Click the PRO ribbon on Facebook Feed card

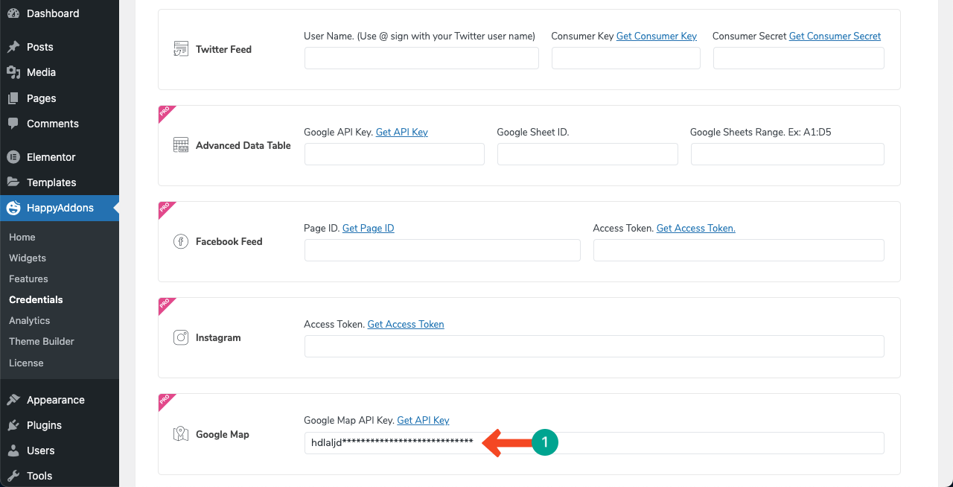coord(166,209)
